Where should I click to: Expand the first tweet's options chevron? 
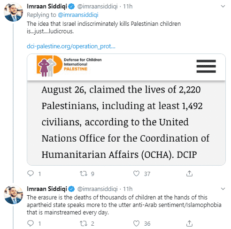(223, 6)
